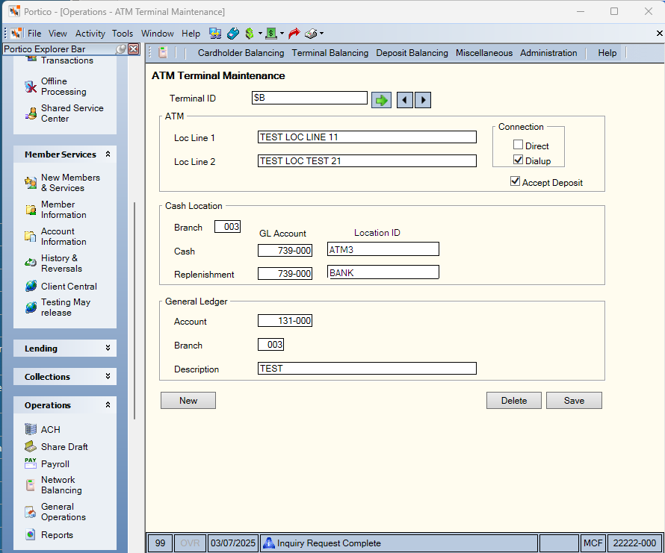Click the green dollar sign toolbar icon
The width and height of the screenshot is (665, 553).
[x=250, y=33]
